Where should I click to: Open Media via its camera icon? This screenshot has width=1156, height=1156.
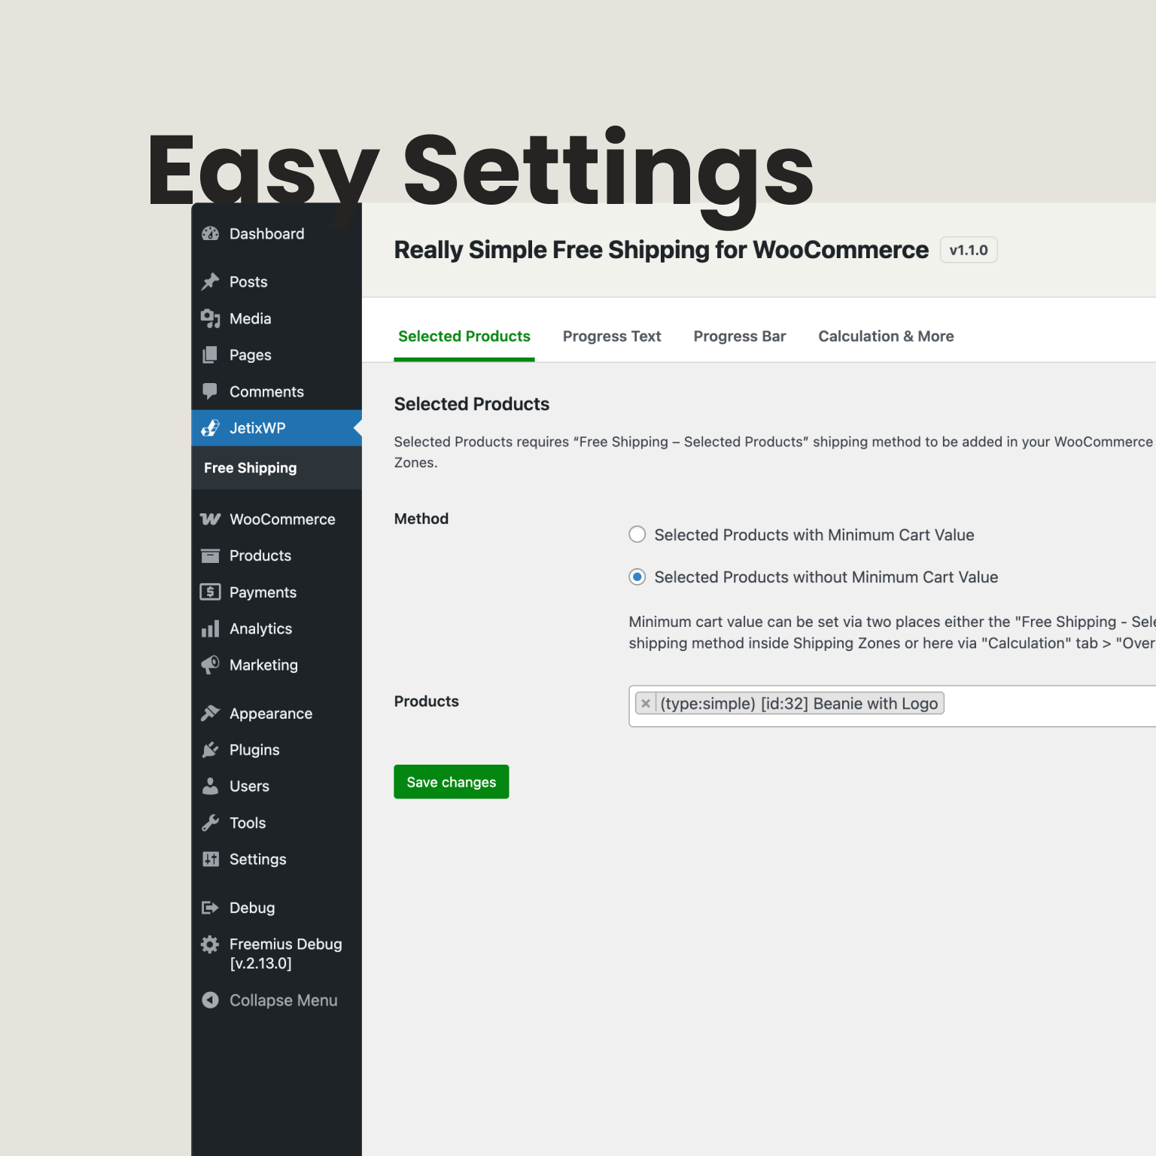tap(210, 318)
